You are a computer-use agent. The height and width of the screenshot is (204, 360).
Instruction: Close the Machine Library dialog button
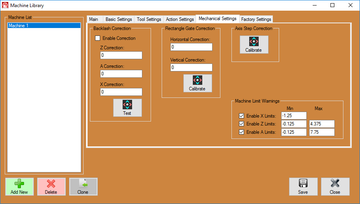click(x=335, y=187)
